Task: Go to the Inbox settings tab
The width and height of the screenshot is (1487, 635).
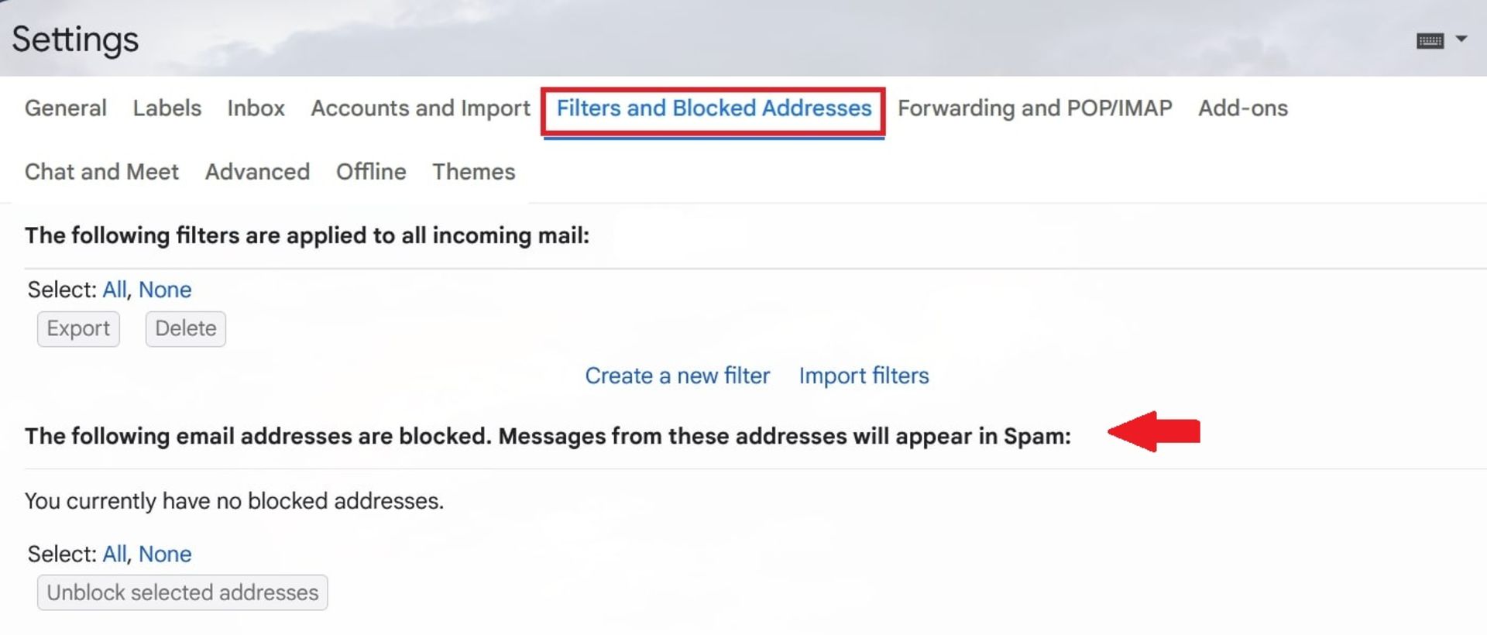Action: click(x=256, y=108)
